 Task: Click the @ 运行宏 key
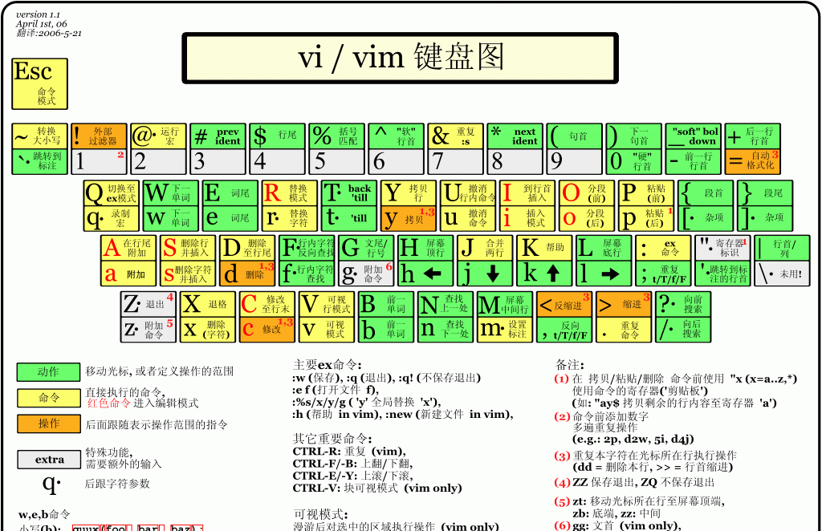tap(158, 136)
